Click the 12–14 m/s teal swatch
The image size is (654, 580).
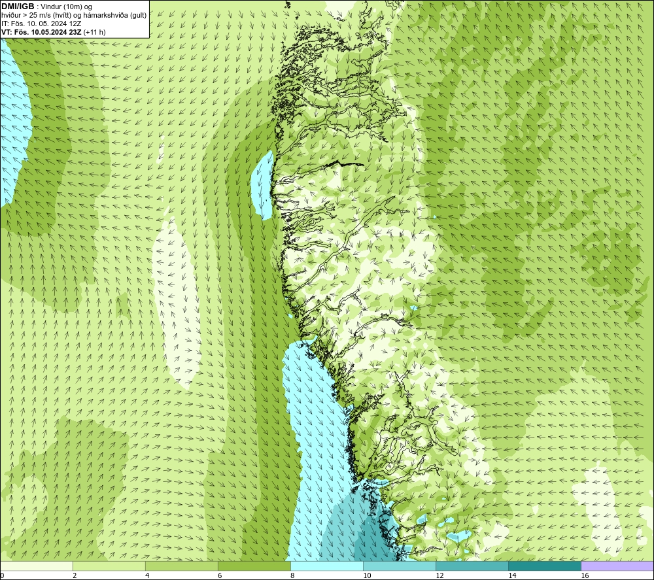point(472,566)
